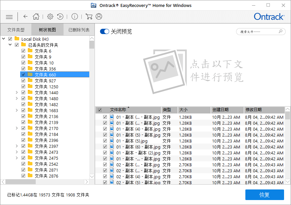
Task: Select 文件夹 2542 in the tree
Action: coord(46,164)
